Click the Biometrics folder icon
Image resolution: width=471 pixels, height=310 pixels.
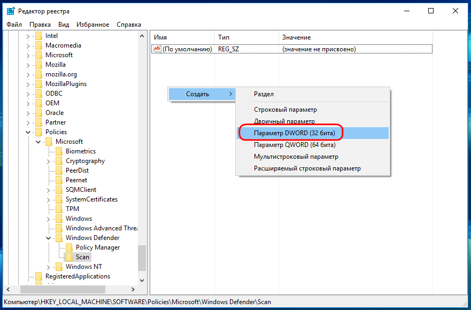point(59,151)
